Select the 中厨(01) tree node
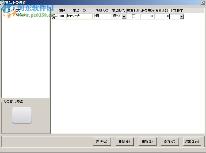The width and height of the screenshot is (206, 153). (x=19, y=15)
